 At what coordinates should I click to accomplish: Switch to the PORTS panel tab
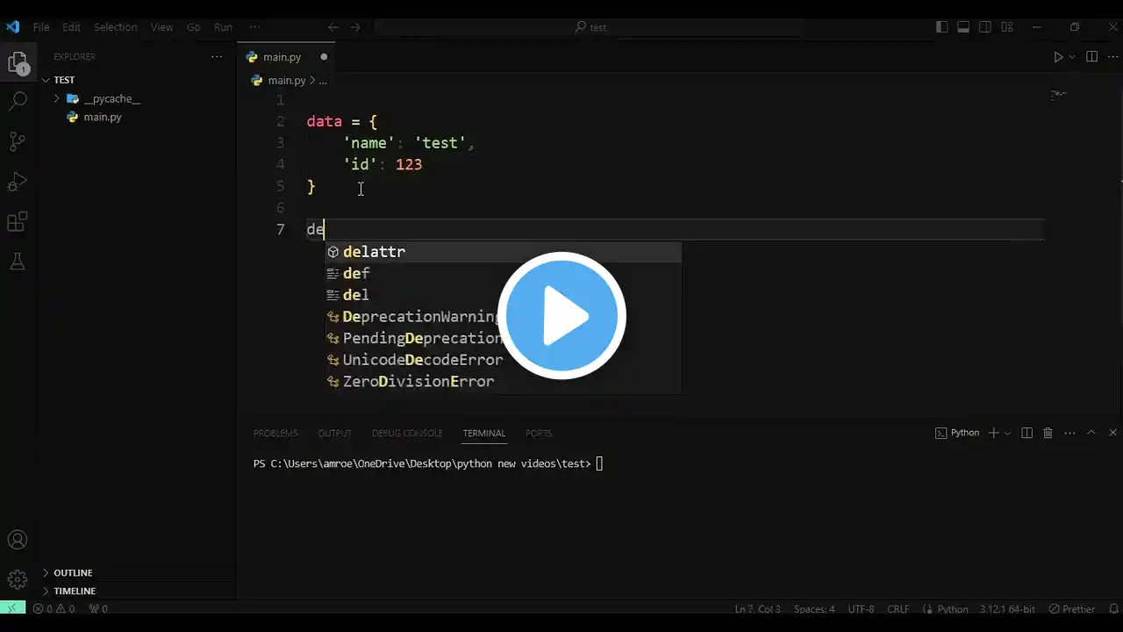(539, 433)
